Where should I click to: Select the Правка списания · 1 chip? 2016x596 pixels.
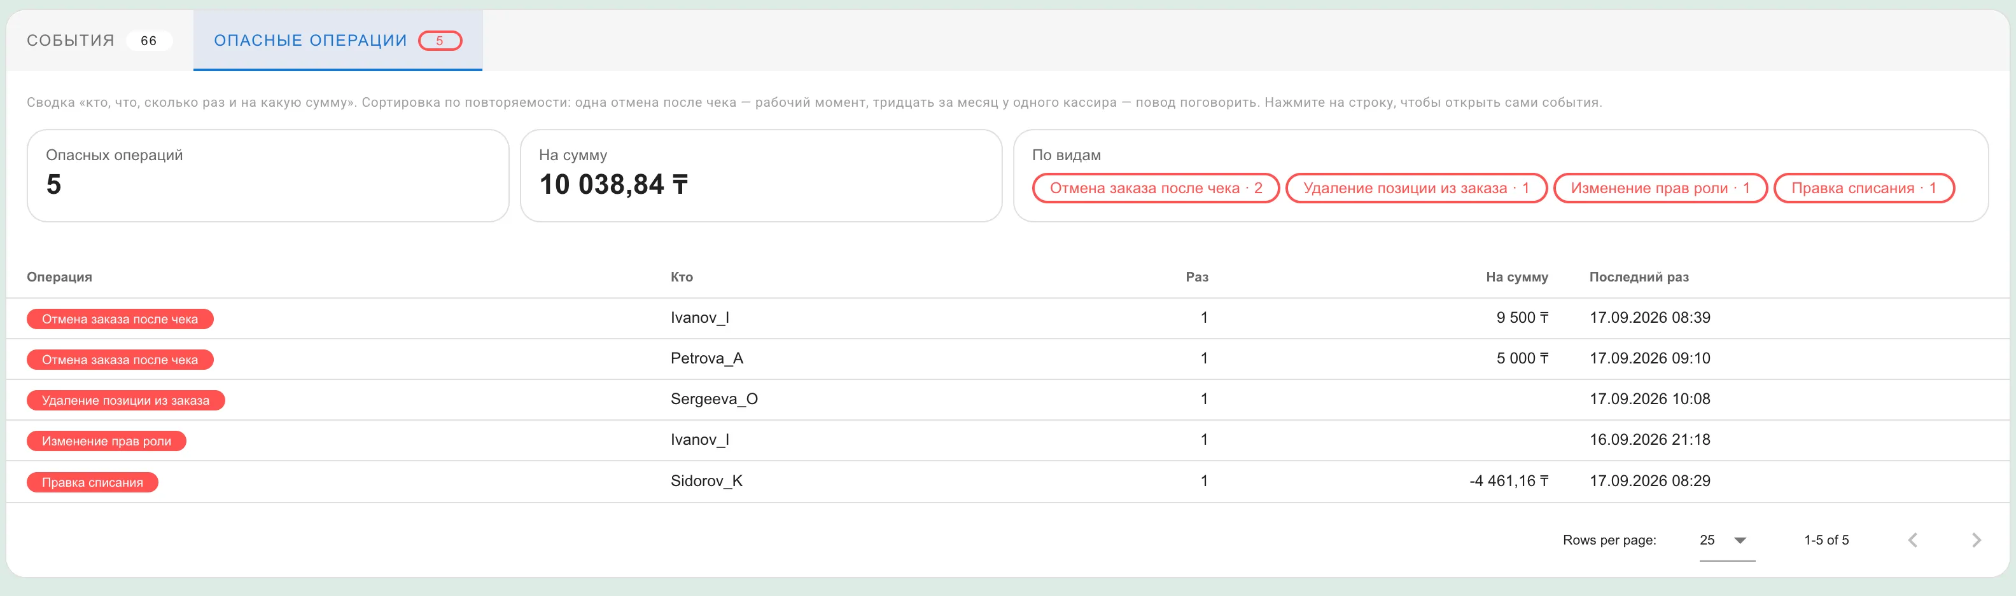1864,188
